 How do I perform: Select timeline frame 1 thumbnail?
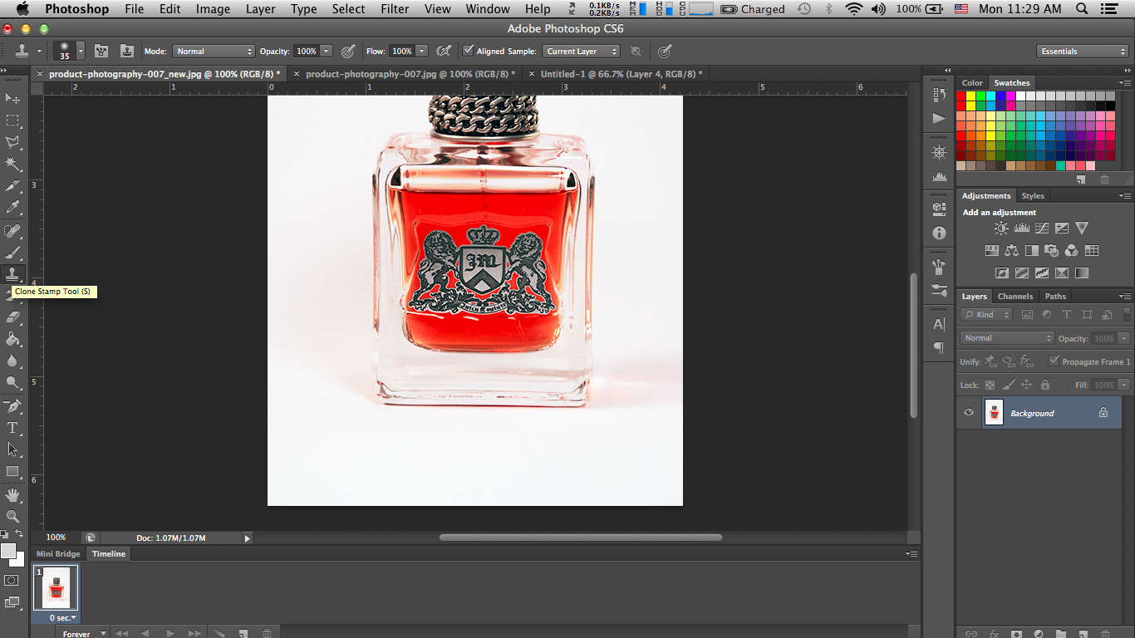pyautogui.click(x=56, y=588)
